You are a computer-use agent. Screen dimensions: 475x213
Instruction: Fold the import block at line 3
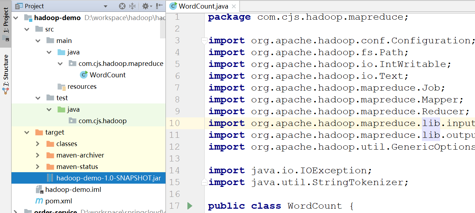(204, 40)
